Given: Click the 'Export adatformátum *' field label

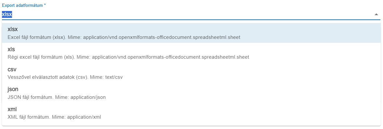Looking at the screenshot, I should (24, 5).
